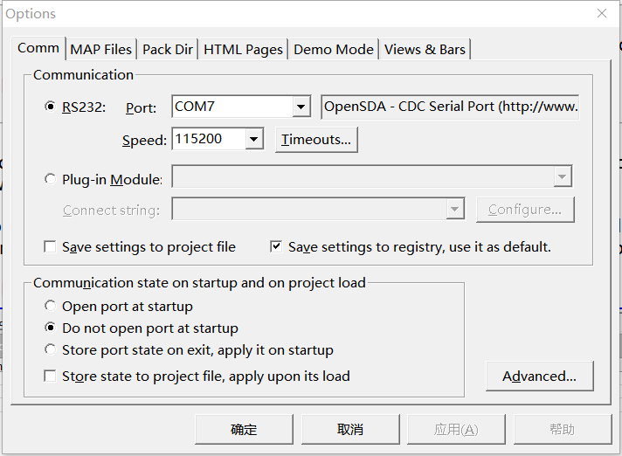Select Store port state on exit
Image resolution: width=622 pixels, height=456 pixels.
(x=50, y=350)
